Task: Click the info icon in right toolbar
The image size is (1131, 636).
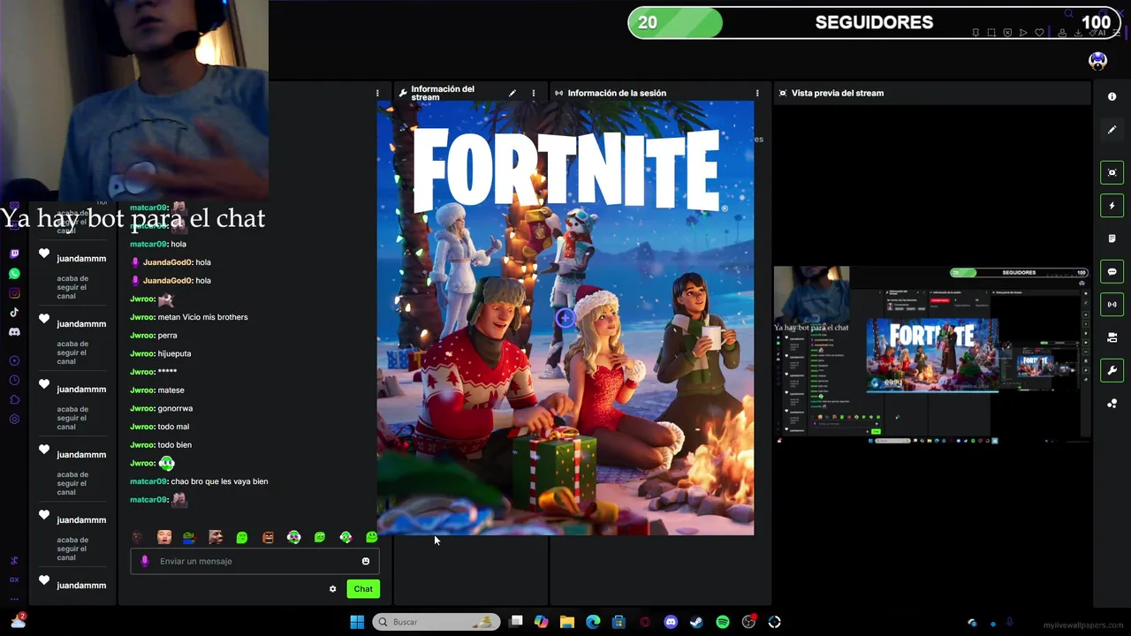Action: click(1112, 97)
